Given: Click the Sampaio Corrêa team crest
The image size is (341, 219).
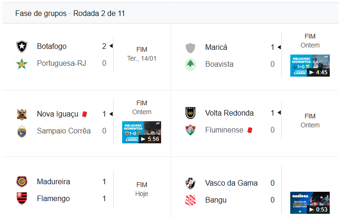Looking at the screenshot, I should tap(22, 131).
